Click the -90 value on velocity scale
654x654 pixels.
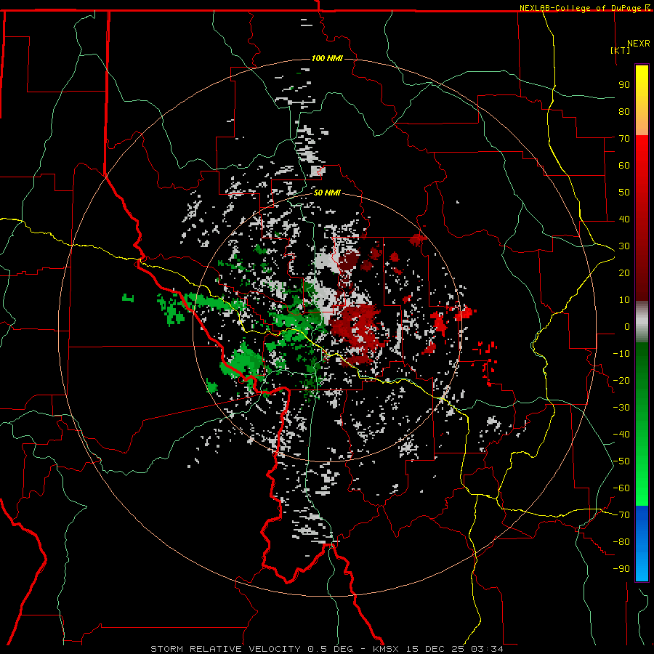click(621, 568)
